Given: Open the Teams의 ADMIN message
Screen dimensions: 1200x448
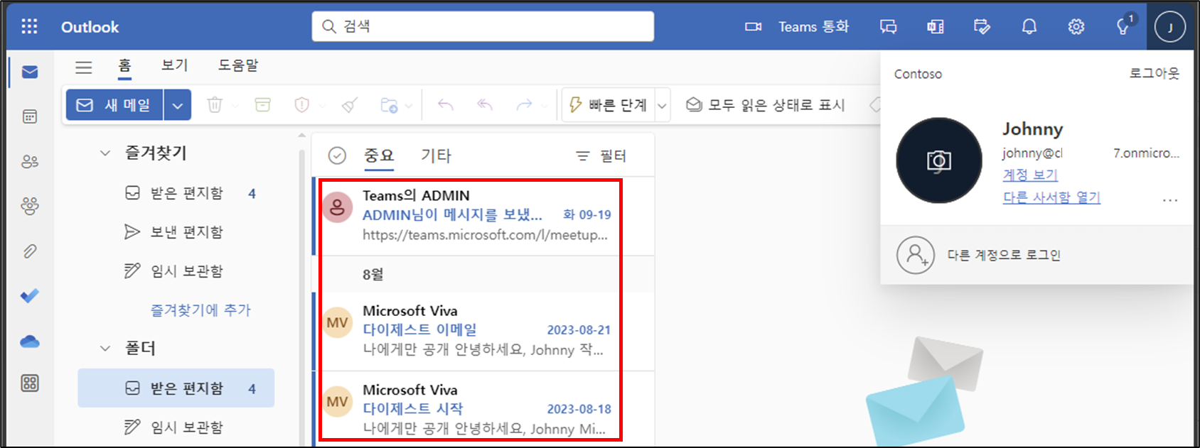Looking at the screenshot, I should (485, 215).
